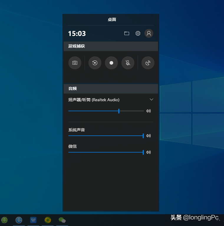Adjust the 微信 volume slider

coord(106,152)
